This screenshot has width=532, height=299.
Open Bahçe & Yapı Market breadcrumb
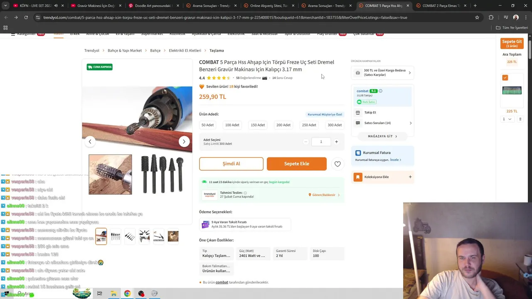pyautogui.click(x=125, y=50)
